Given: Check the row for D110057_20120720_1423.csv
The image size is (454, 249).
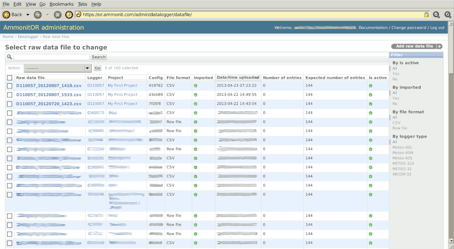Looking at the screenshot, I should (9, 104).
